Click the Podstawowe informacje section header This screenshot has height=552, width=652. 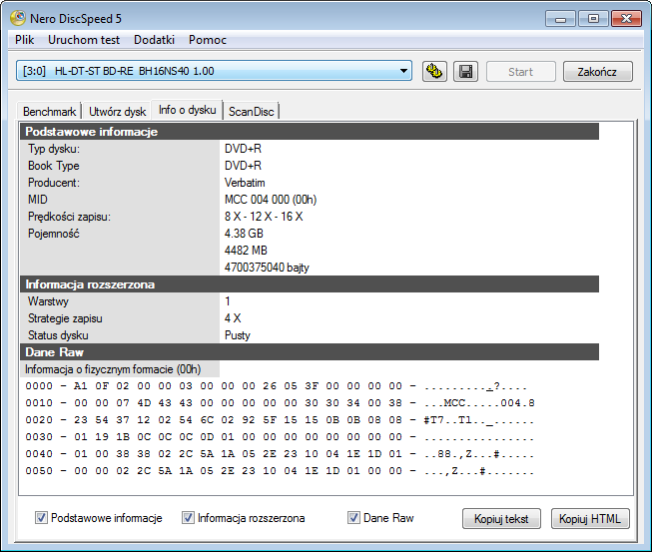pos(310,132)
